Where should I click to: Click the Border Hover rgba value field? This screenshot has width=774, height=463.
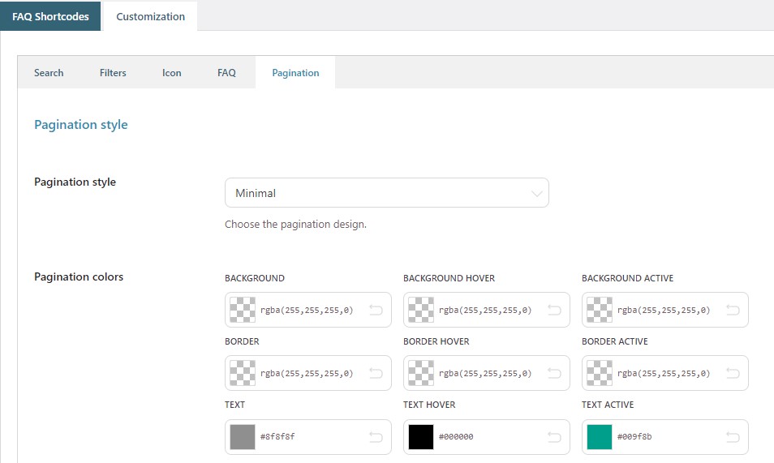485,374
